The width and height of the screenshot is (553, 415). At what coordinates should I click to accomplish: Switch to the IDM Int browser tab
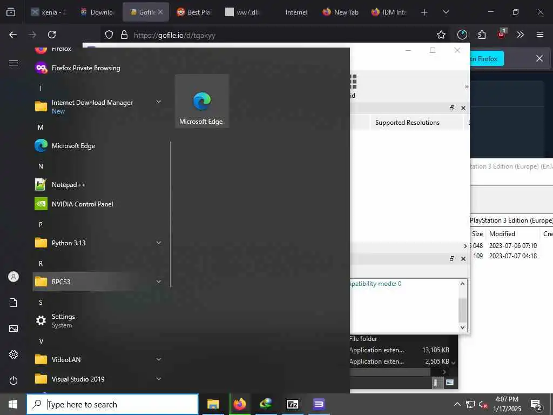coord(389,12)
